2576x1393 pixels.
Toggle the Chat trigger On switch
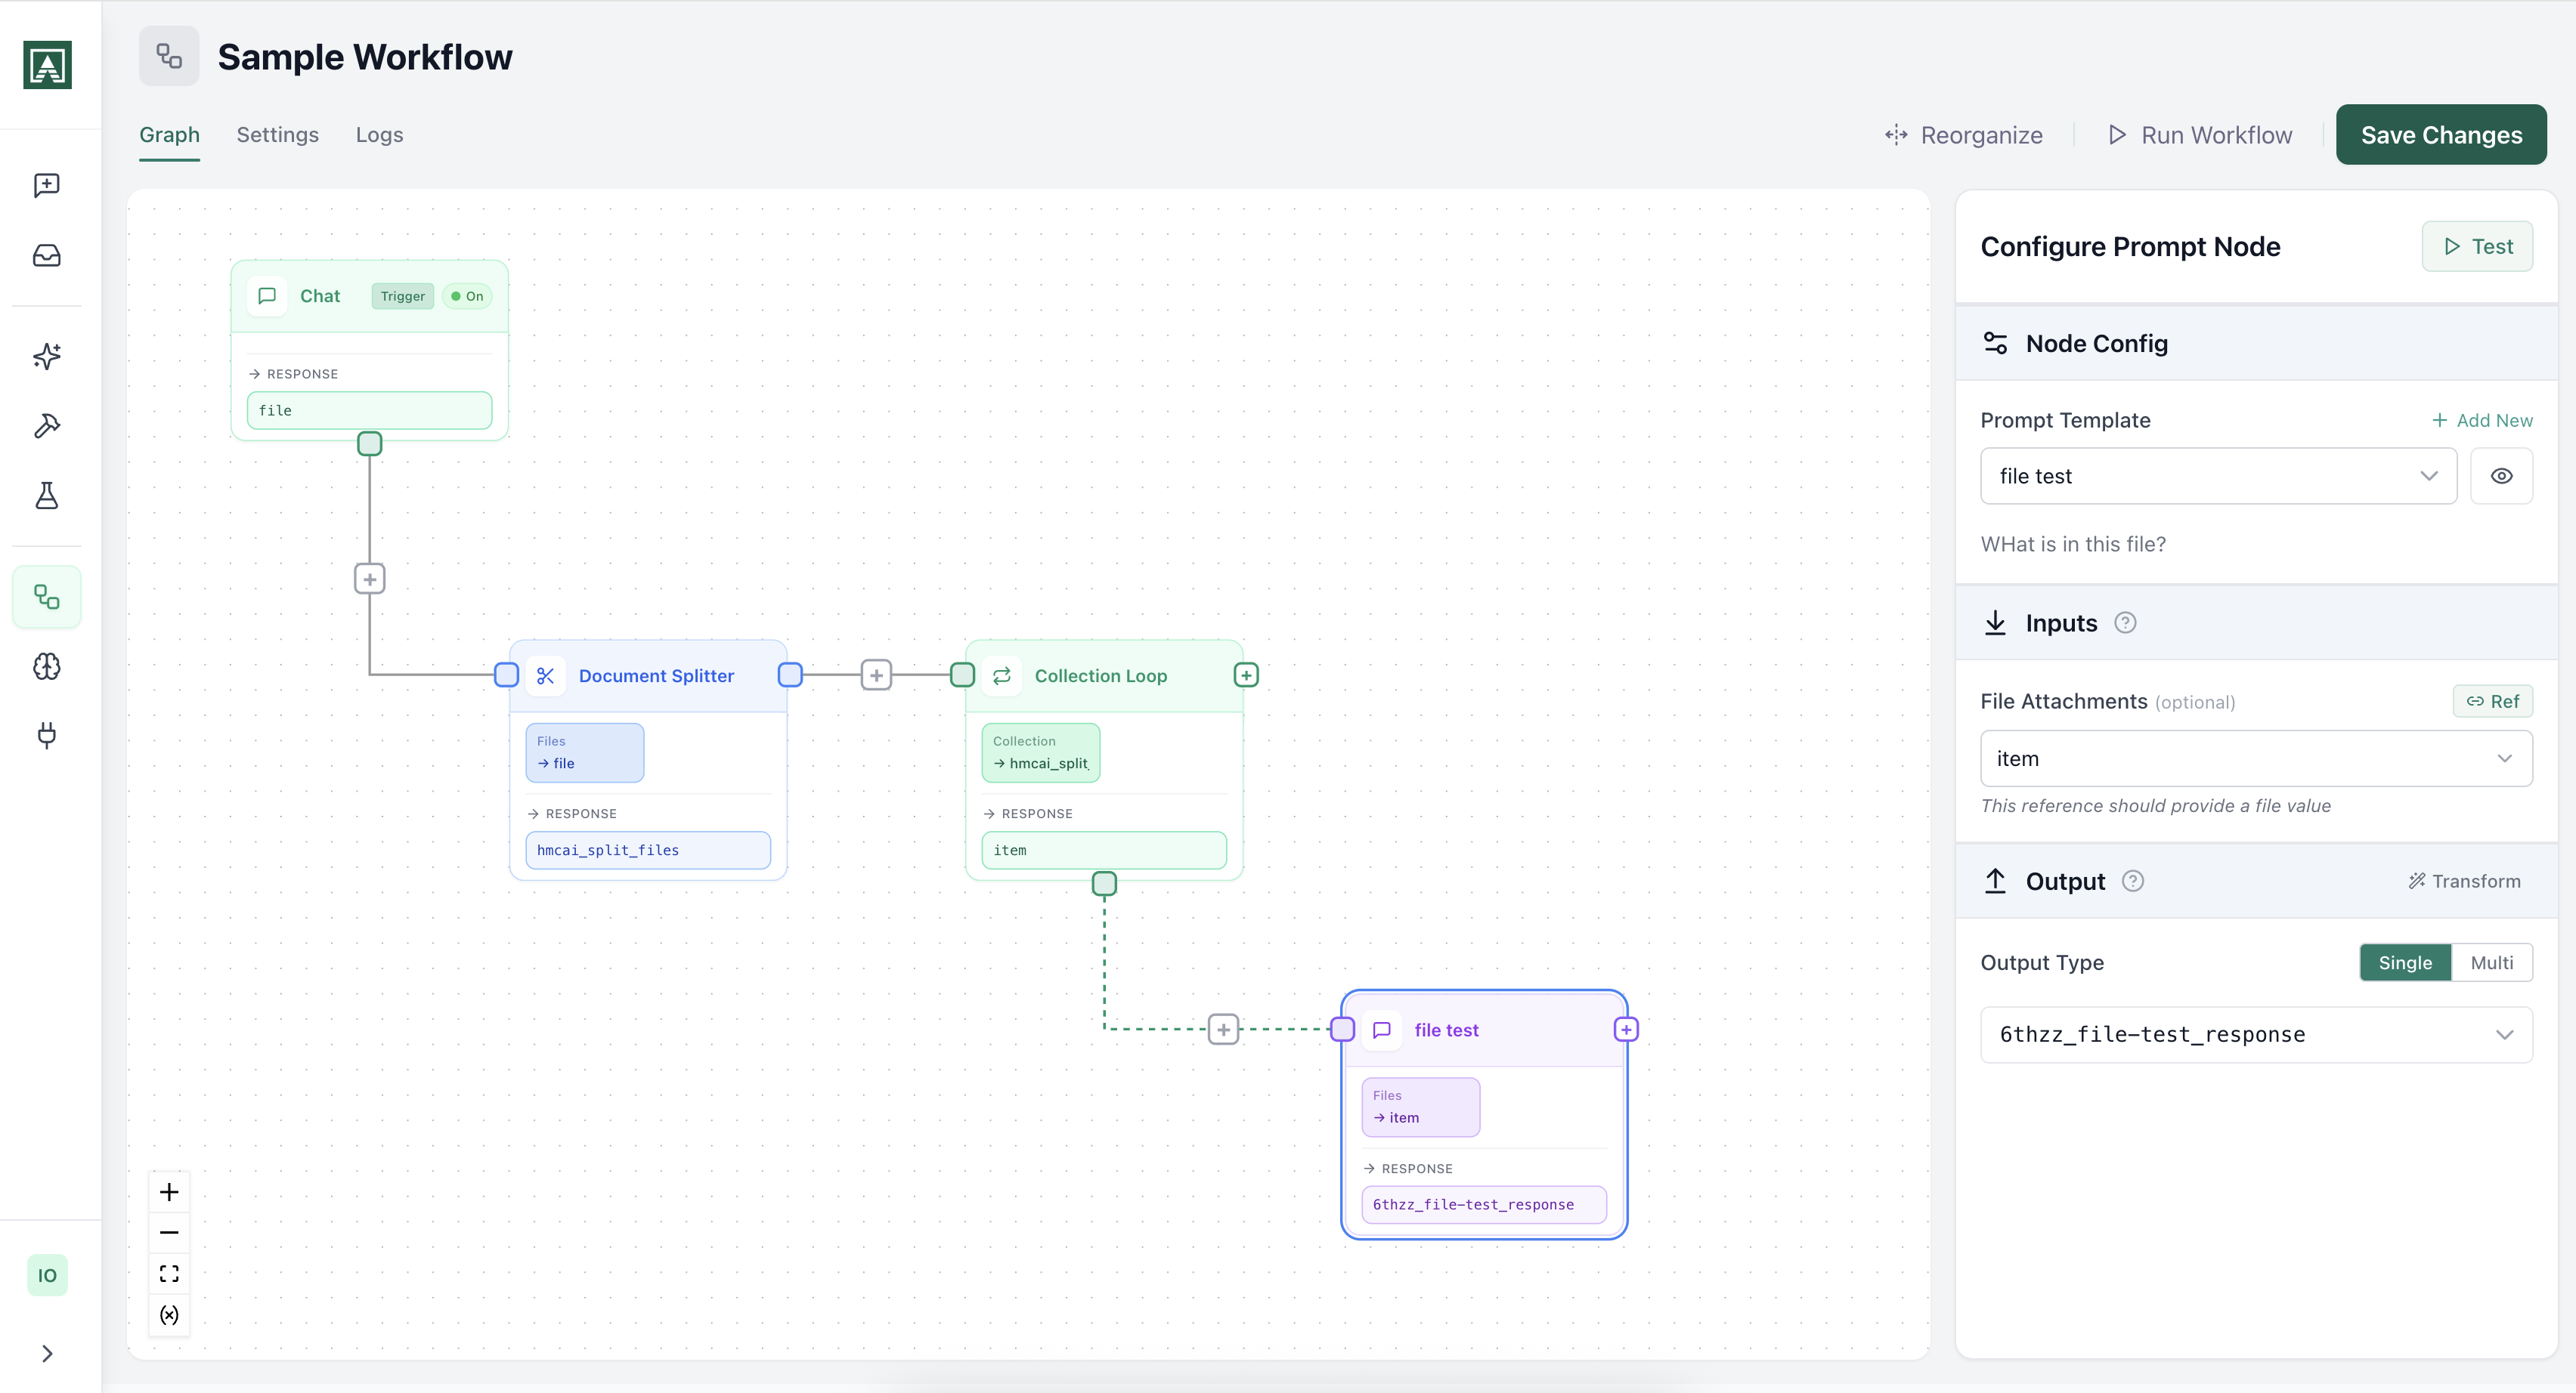click(466, 296)
